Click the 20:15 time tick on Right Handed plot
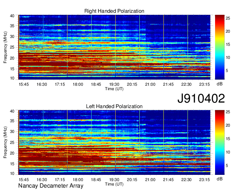 (132, 84)
